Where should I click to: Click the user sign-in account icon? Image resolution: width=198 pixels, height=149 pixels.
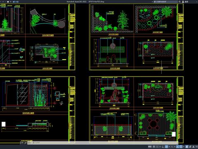coord(183,2)
